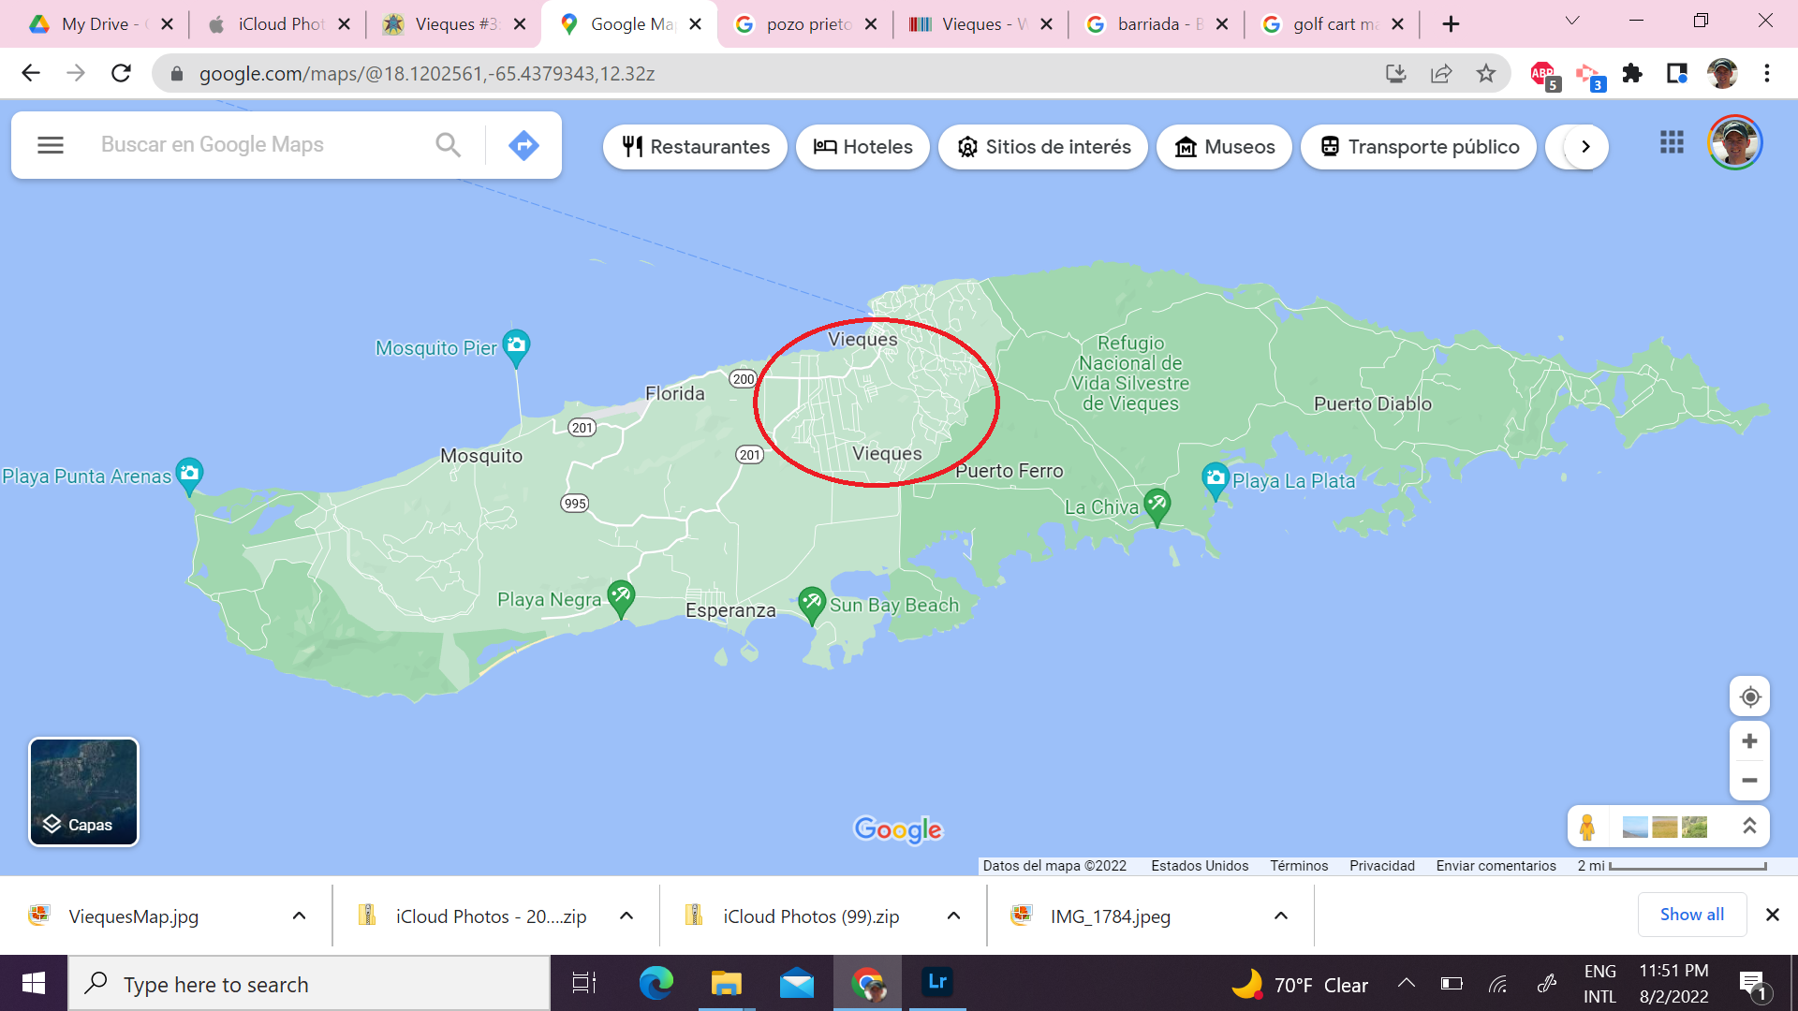Show hidden system tray icons
Viewport: 1798px width, 1011px height.
(1407, 983)
